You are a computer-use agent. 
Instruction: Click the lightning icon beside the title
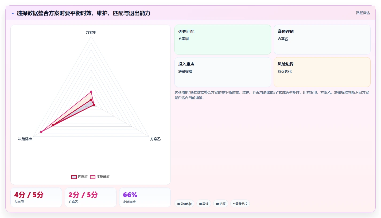click(13, 13)
